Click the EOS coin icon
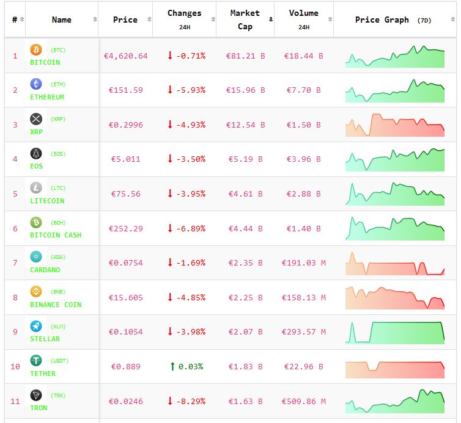Screen dimensions: 461x423 click(x=36, y=153)
